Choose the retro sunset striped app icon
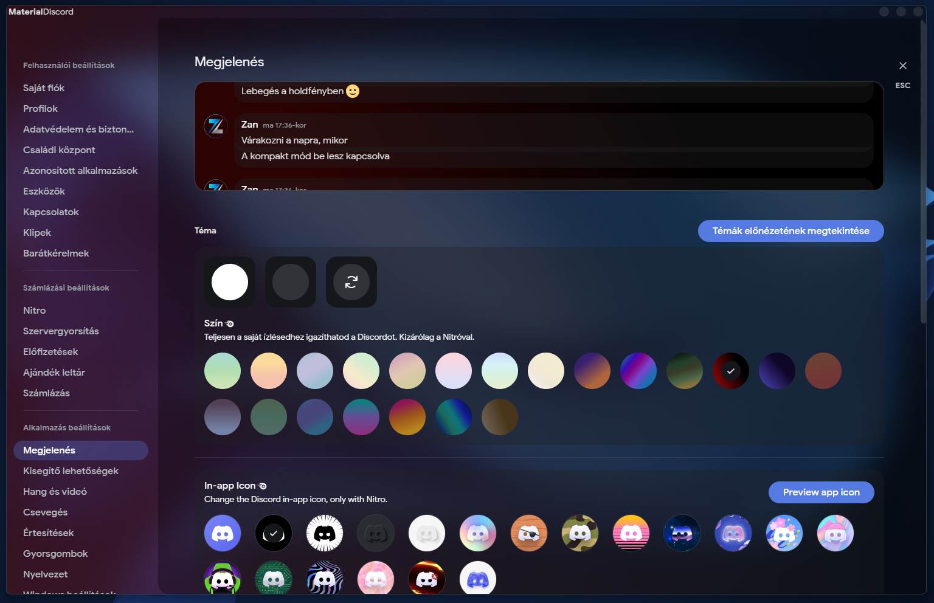This screenshot has height=603, width=934. (631, 533)
